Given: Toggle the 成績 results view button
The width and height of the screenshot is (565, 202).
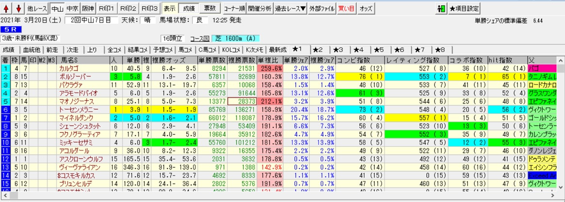Looking at the screenshot, I should pyautogui.click(x=187, y=8).
